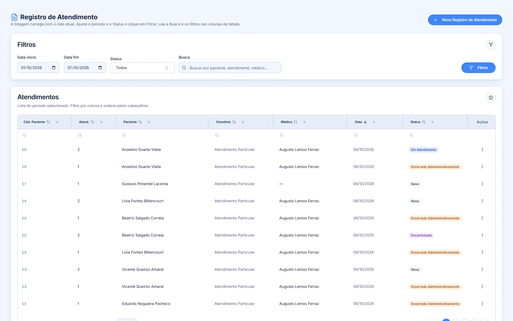Viewport: 513px width, 321px height.
Task: Toggle the filters panel funnel icon
Action: 491,45
